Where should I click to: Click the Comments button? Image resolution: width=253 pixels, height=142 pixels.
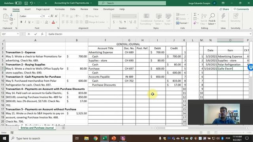pyautogui.click(x=241, y=9)
